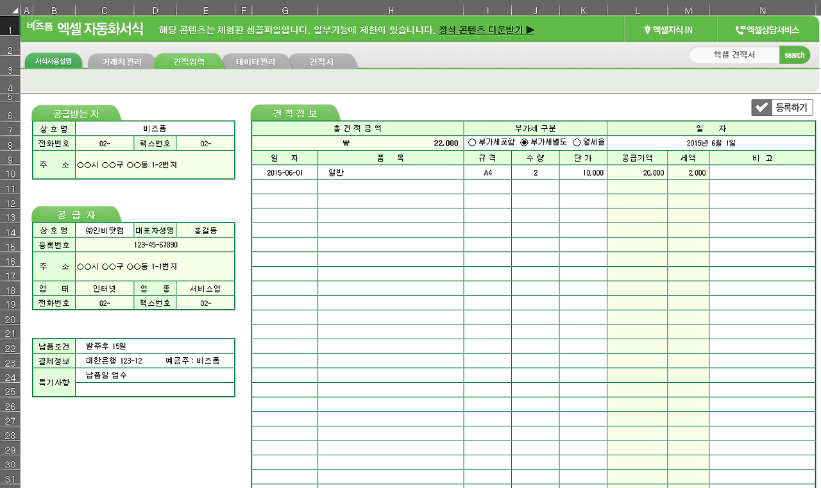Click registration number 123-45-67890
This screenshot has height=488, width=821.
[155, 245]
